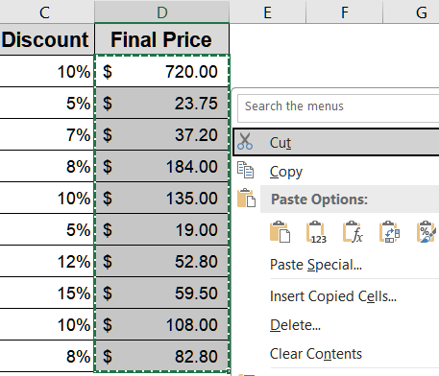
Task: Select the cell with $82.80
Action: [161, 356]
